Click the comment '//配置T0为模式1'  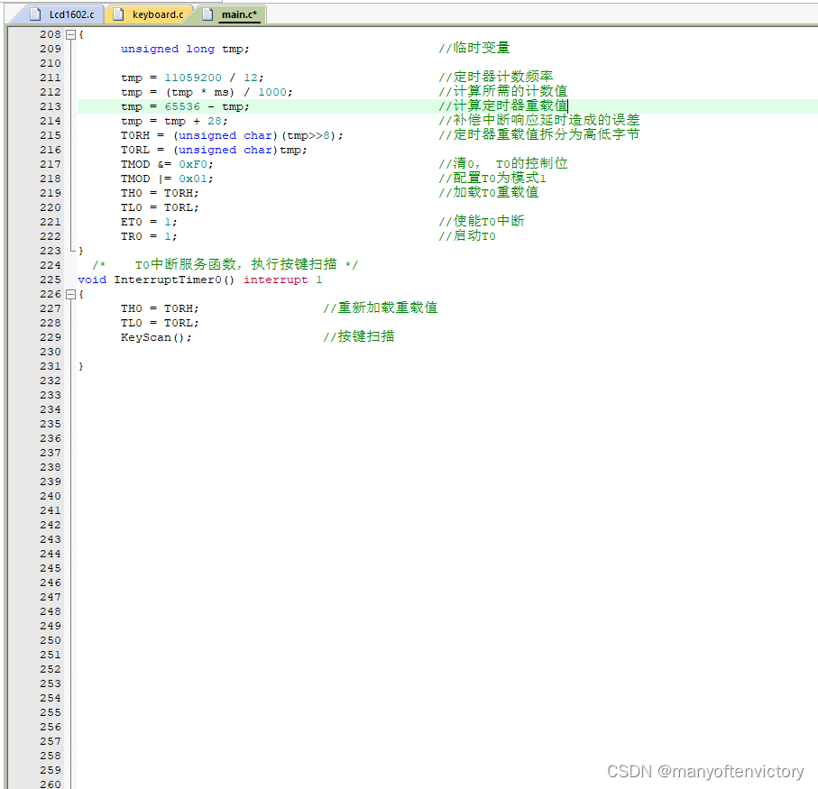click(x=492, y=179)
